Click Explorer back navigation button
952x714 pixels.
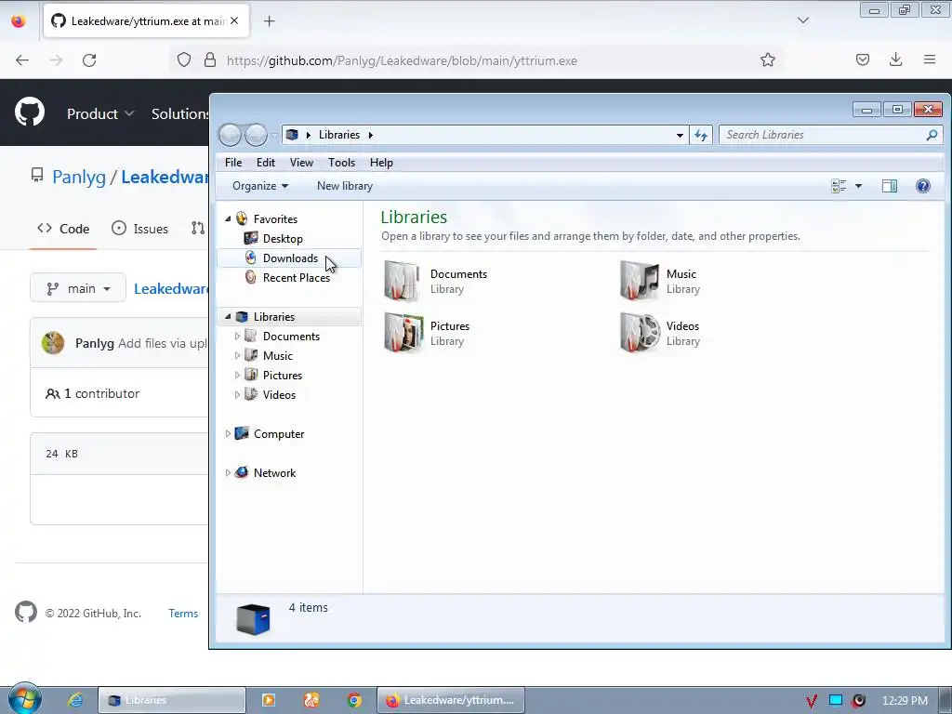click(231, 135)
